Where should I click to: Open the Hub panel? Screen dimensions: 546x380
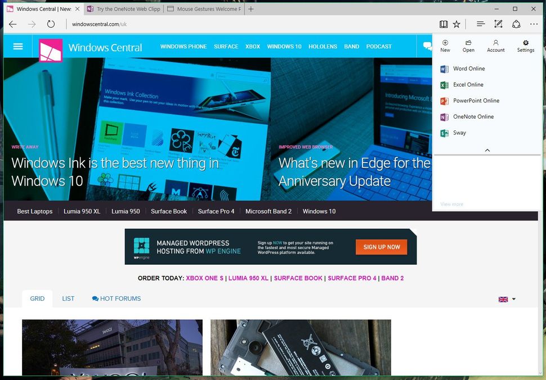tap(480, 24)
